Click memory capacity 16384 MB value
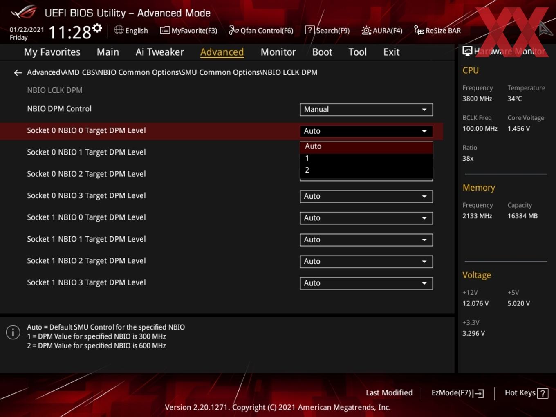 [522, 216]
